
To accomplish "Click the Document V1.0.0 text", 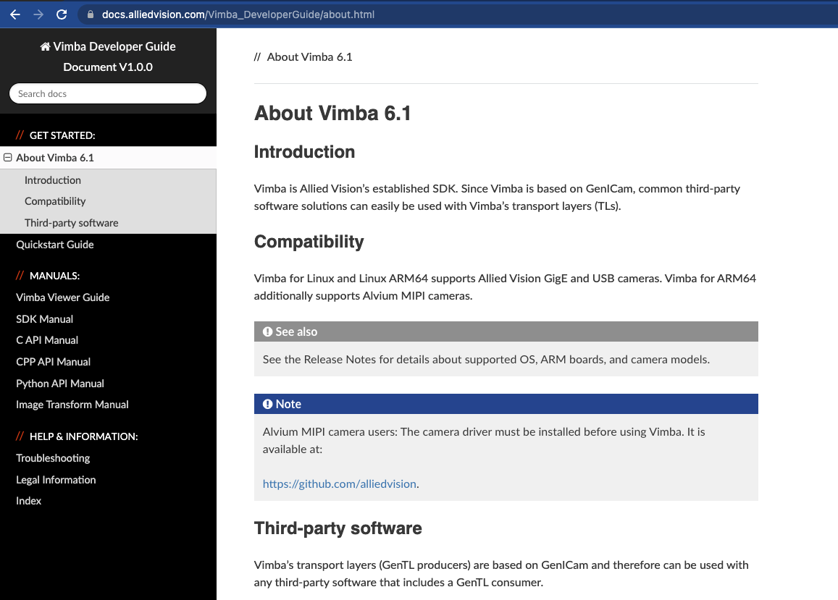I will tap(108, 67).
